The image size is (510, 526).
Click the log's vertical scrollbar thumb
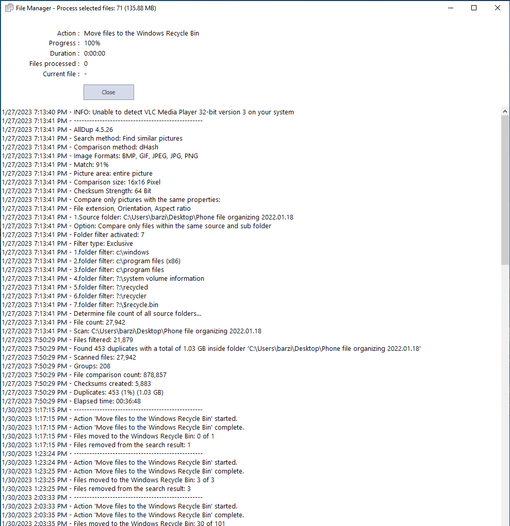pyautogui.click(x=505, y=190)
